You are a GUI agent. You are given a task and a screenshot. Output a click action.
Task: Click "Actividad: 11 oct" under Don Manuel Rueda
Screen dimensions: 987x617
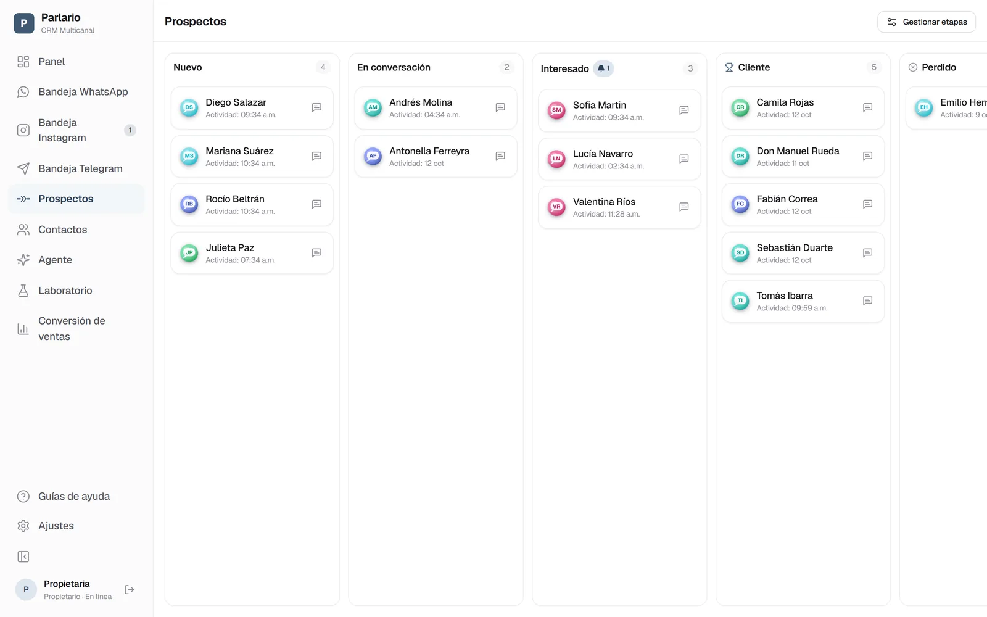coord(783,164)
